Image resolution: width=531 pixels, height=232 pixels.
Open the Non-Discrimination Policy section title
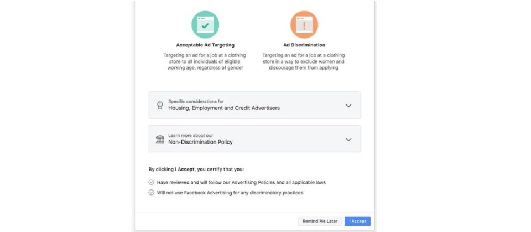[200, 143]
